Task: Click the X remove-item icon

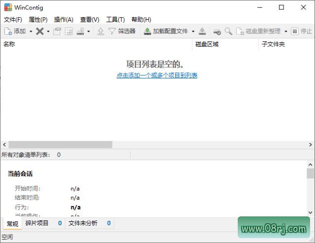Action: pyautogui.click(x=40, y=31)
